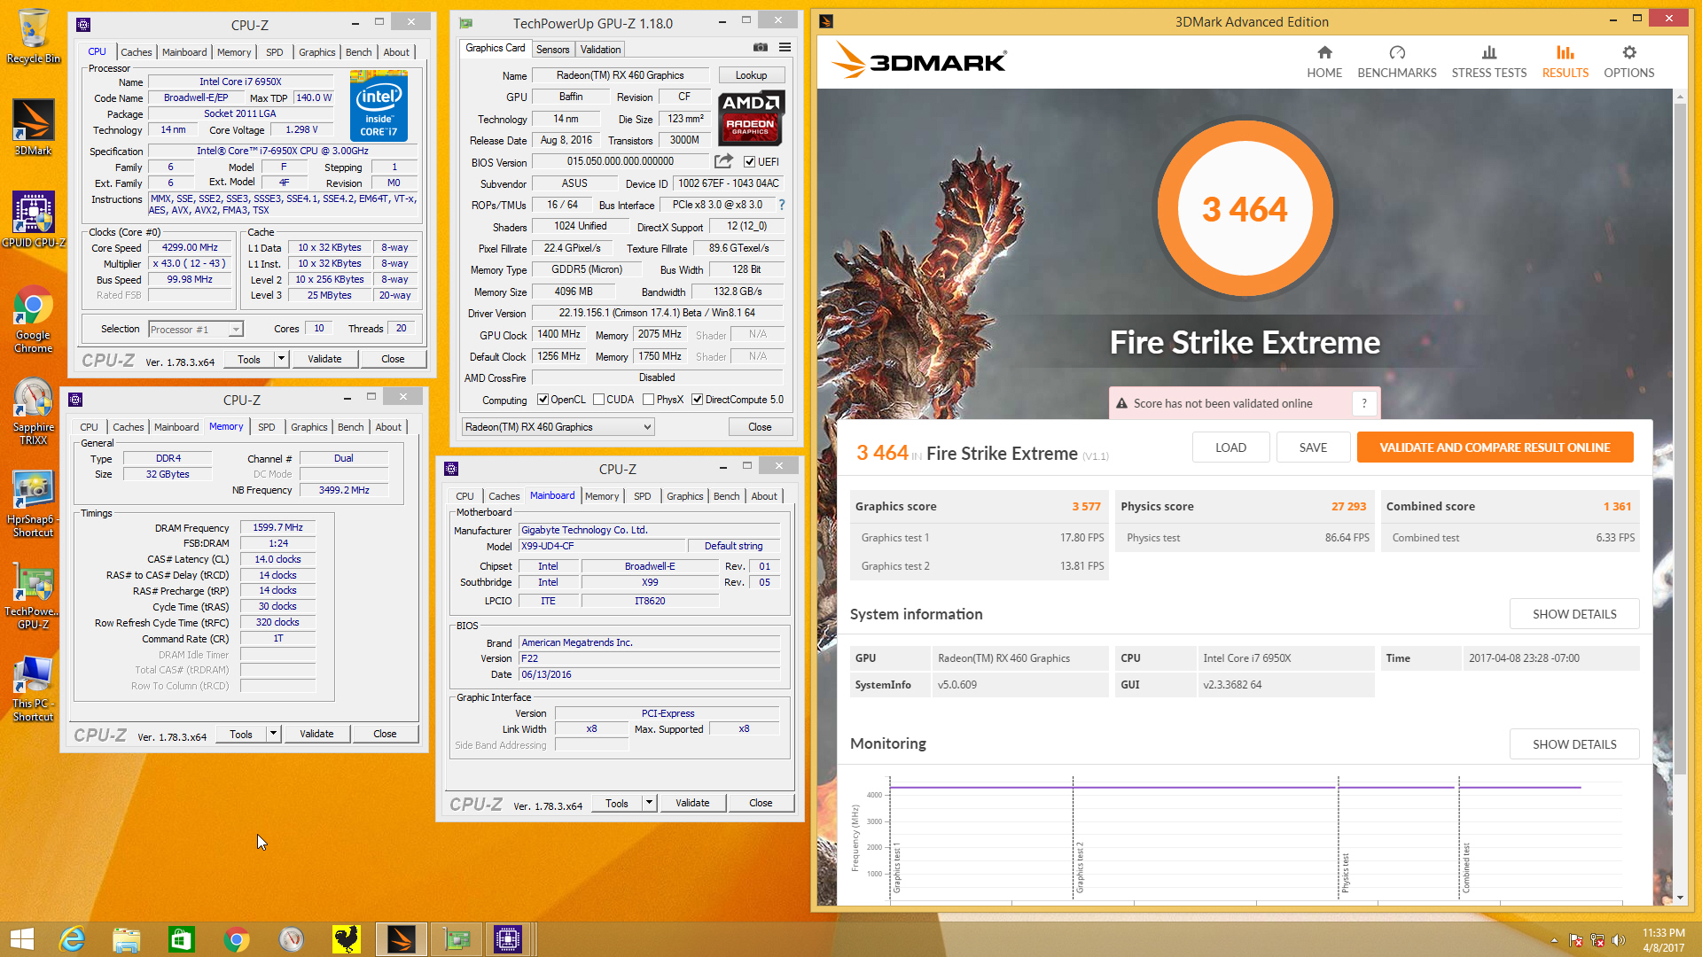Click the taskbar clock 11:33 PM

1663,940
